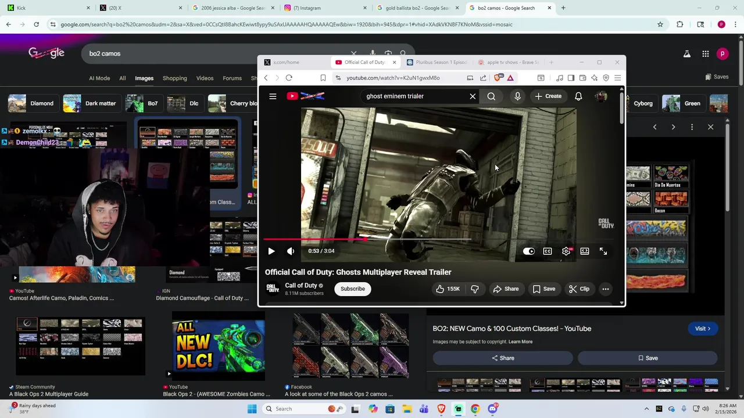Viewport: 744px width, 418px height.
Task: Open Brave Shields lion icon
Action: (x=498, y=78)
